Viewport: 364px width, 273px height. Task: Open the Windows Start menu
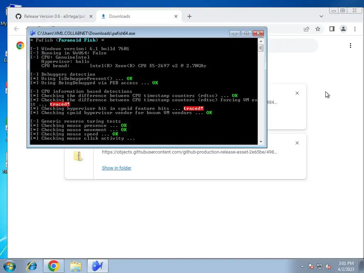(x=9, y=266)
